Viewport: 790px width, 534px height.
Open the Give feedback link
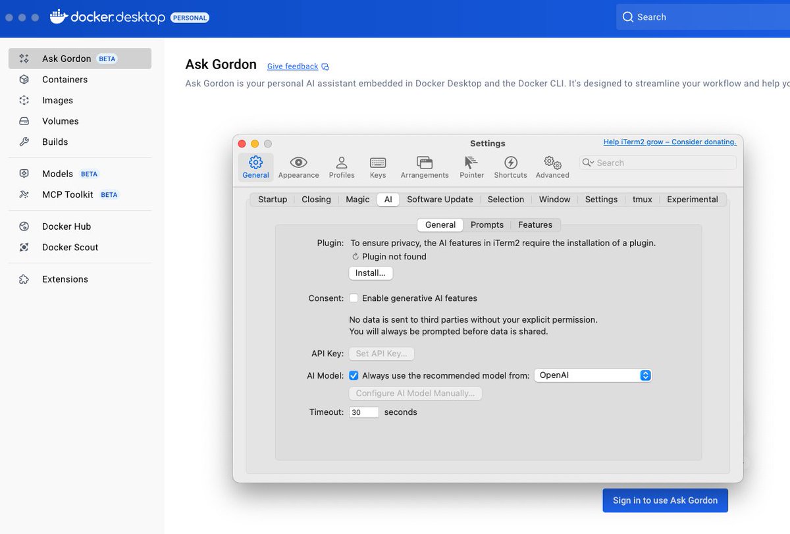coord(292,66)
